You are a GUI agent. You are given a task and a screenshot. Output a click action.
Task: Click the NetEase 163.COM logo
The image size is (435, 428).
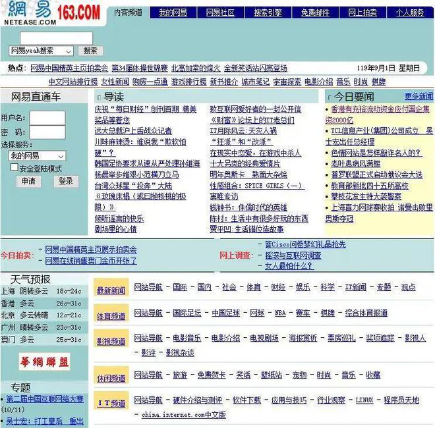[x=53, y=13]
